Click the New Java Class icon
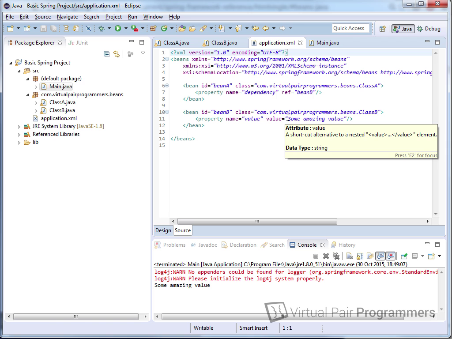The height and width of the screenshot is (339, 452). click(164, 28)
